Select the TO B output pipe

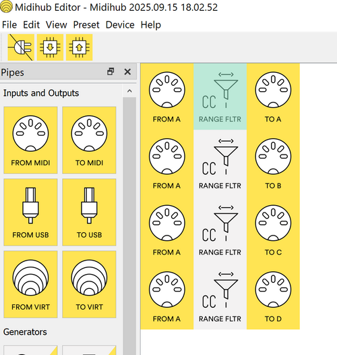(273, 163)
